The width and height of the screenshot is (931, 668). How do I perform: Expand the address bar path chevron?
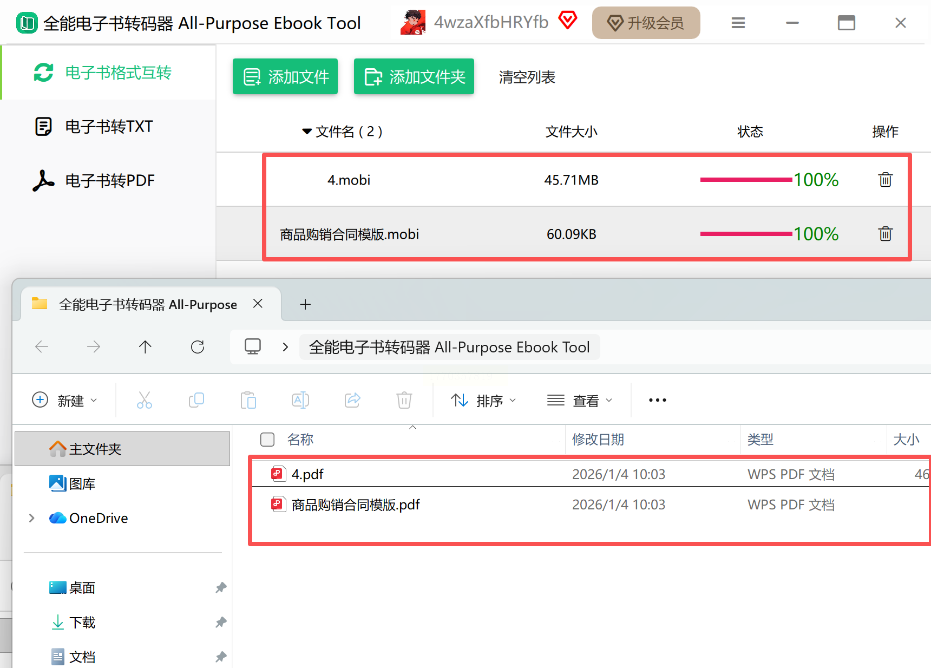pyautogui.click(x=285, y=347)
